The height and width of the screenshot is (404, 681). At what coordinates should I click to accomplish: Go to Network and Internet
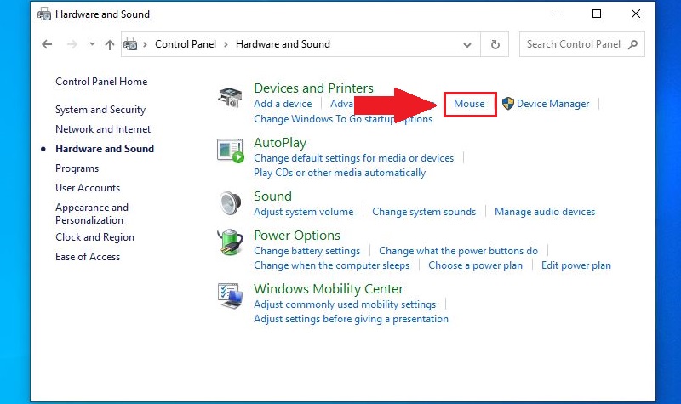[103, 129]
